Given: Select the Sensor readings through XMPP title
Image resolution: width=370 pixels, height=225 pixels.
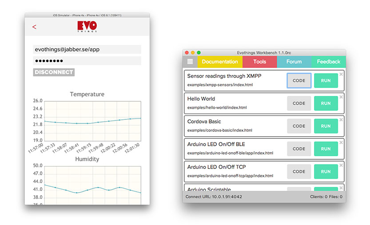Looking at the screenshot, I should coord(224,76).
